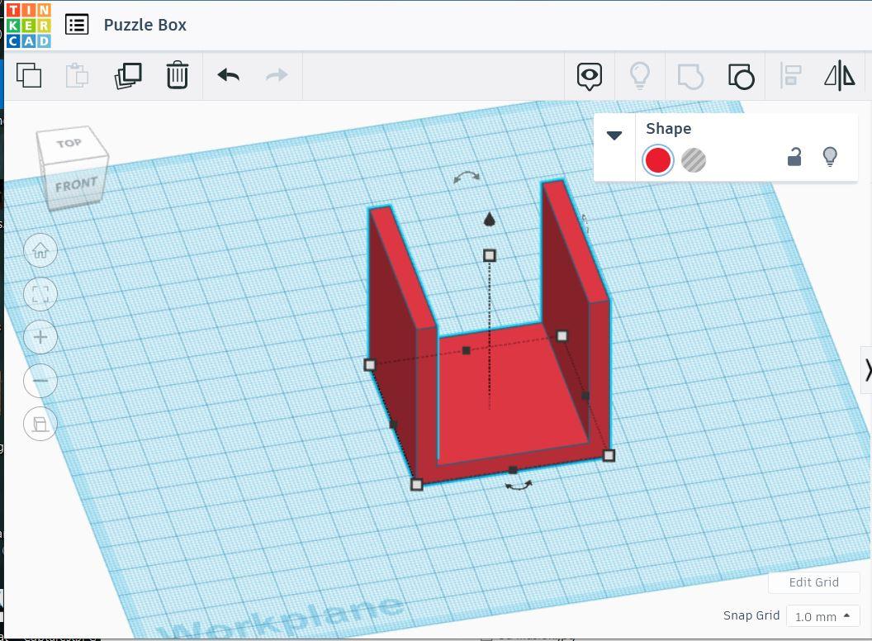Toggle lock editing padlock icon
This screenshot has width=872, height=641.
(x=794, y=157)
